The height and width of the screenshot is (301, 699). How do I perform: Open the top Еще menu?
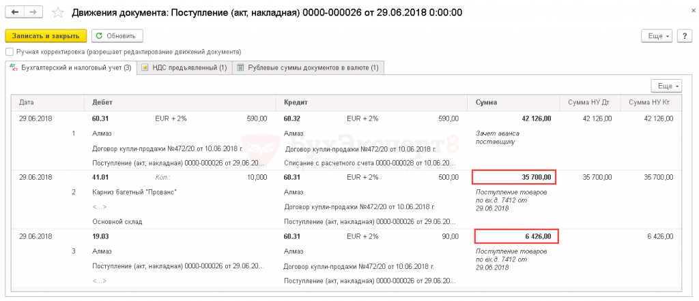(657, 36)
